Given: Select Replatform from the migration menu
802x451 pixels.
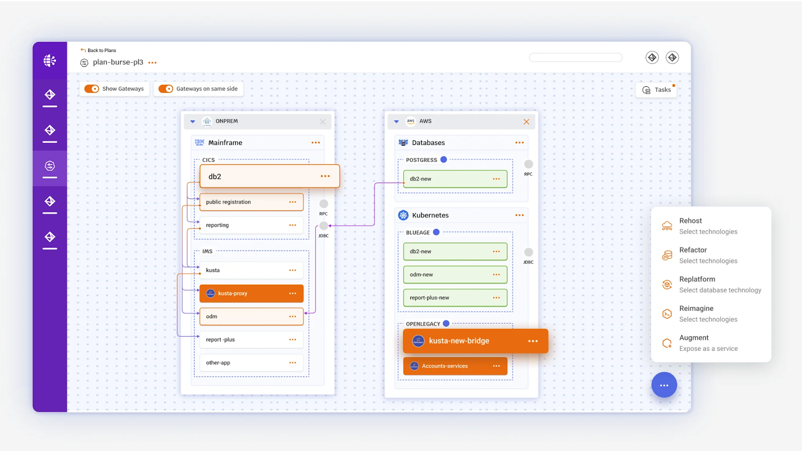Looking at the screenshot, I should (697, 284).
